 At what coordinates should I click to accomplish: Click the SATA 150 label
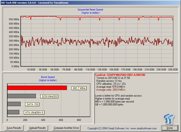pos(32,104)
